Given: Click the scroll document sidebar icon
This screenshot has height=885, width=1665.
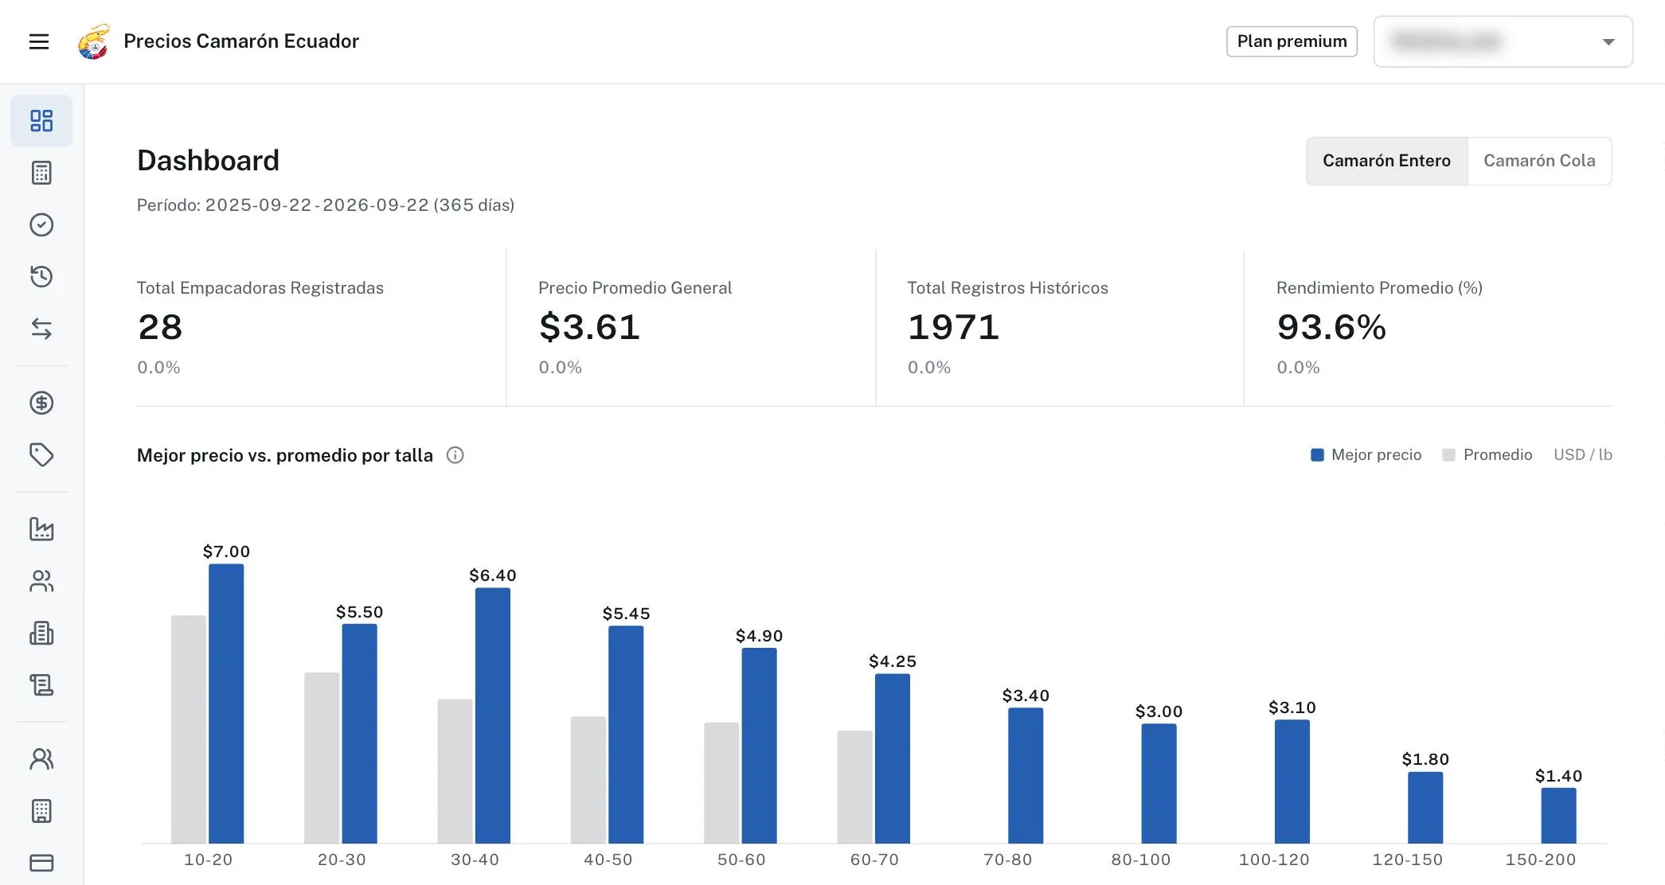Looking at the screenshot, I should (x=41, y=684).
